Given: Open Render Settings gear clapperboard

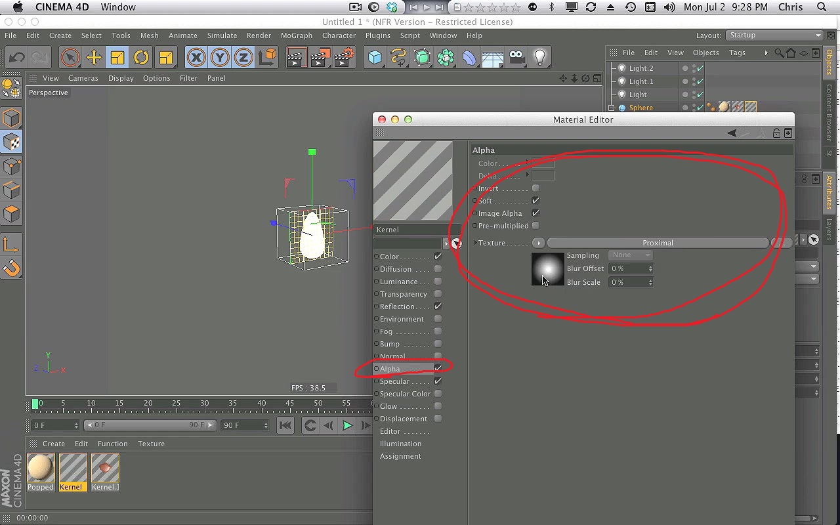Looking at the screenshot, I should coord(344,58).
